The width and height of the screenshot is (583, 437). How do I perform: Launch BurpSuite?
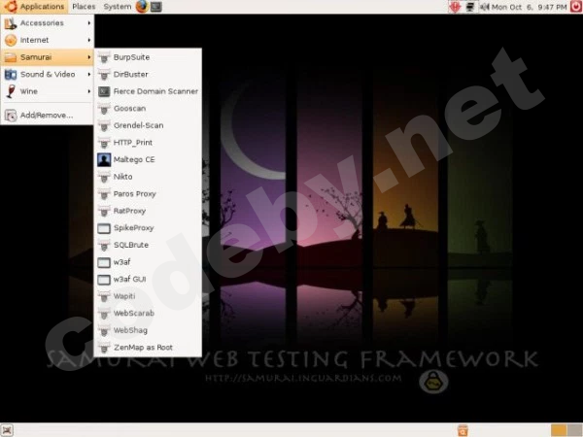point(148,57)
